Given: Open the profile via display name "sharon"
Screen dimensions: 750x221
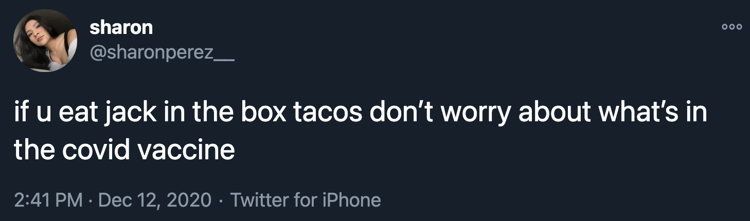Looking at the screenshot, I should (121, 27).
